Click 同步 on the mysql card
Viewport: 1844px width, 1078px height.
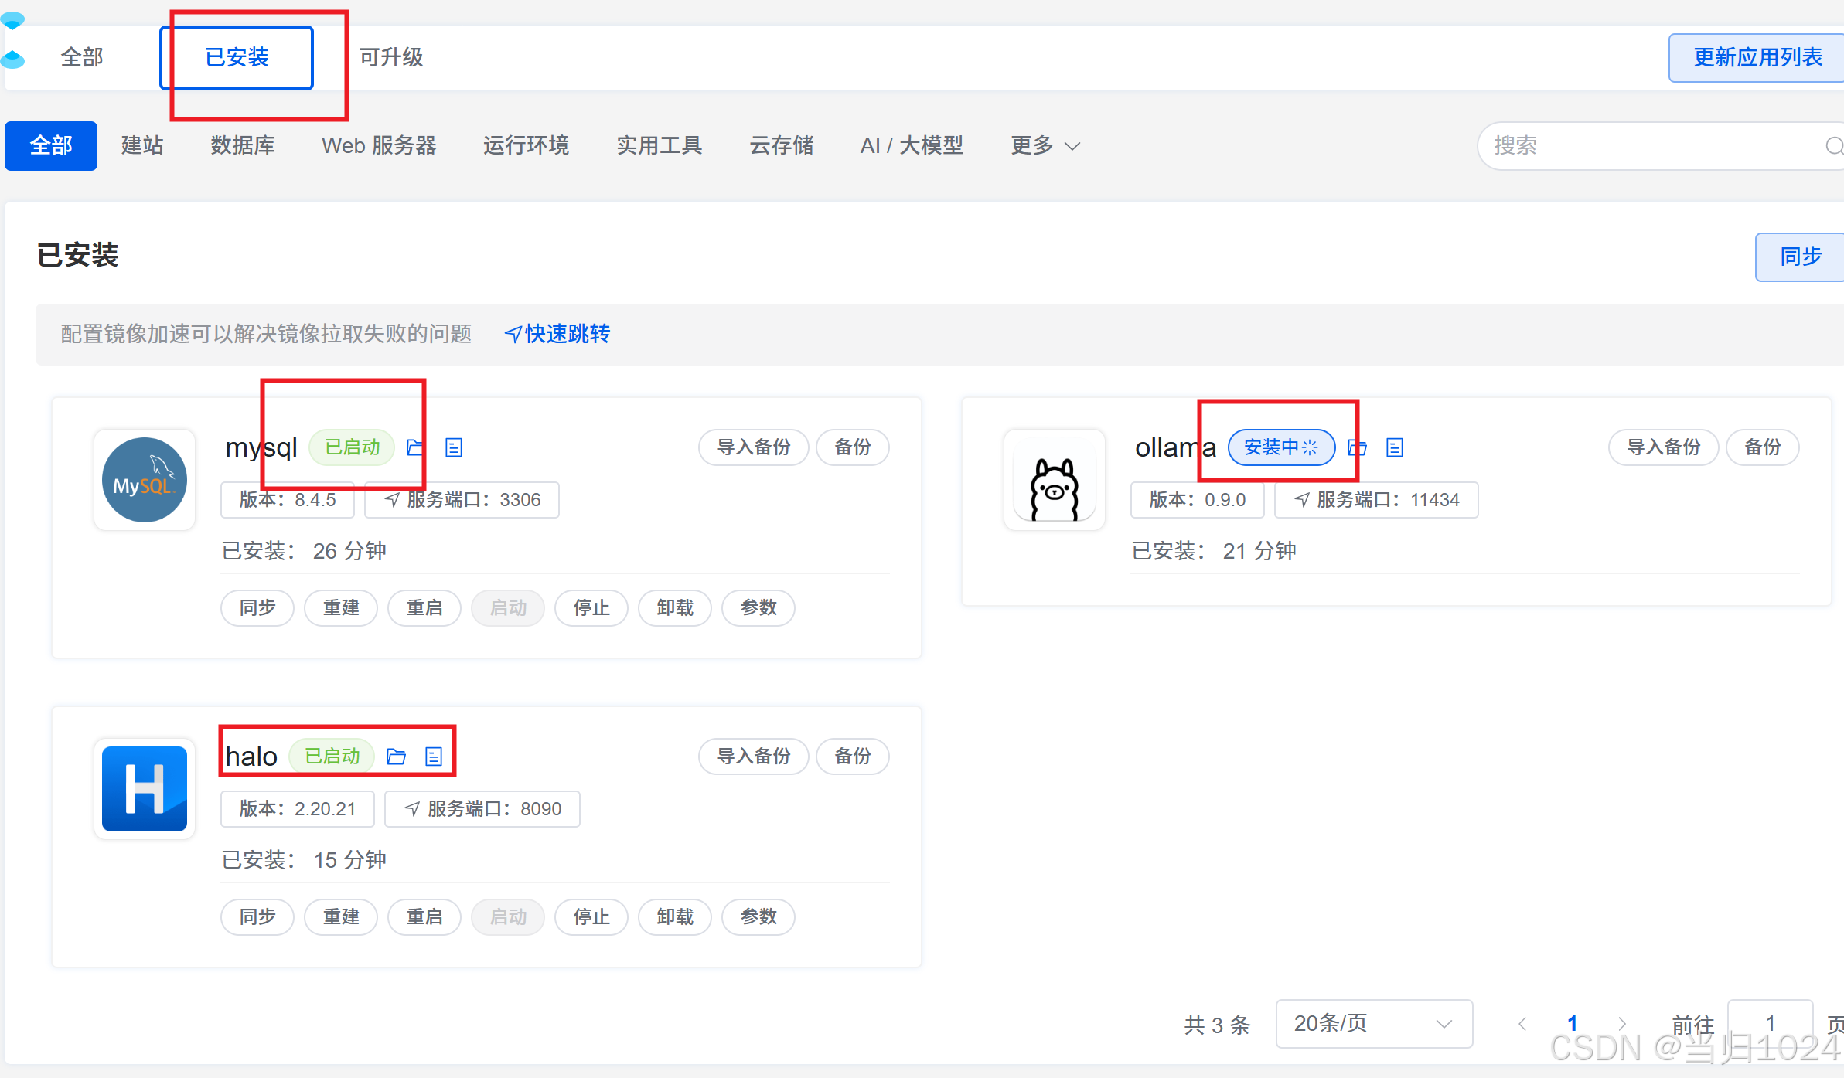257,608
